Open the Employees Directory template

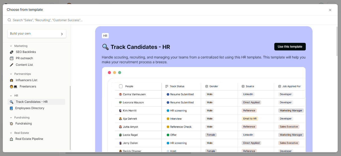click(30, 108)
